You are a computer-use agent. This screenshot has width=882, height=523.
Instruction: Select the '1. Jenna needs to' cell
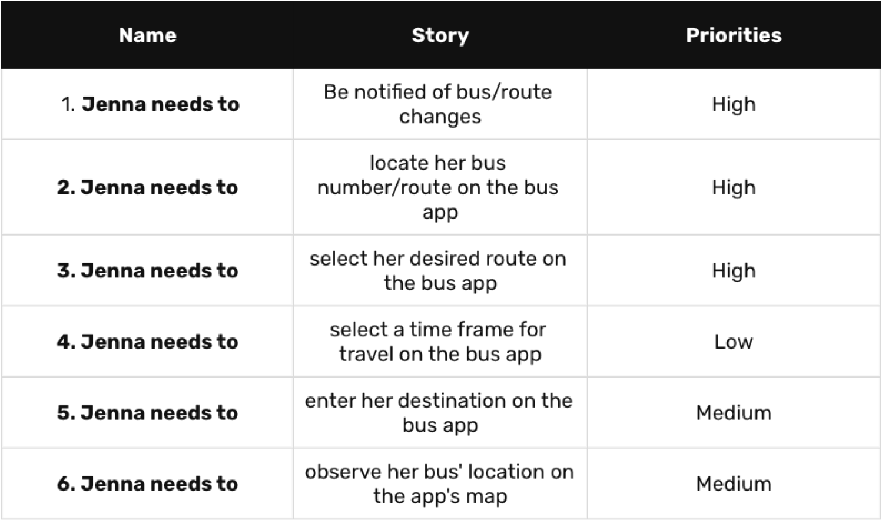point(150,104)
